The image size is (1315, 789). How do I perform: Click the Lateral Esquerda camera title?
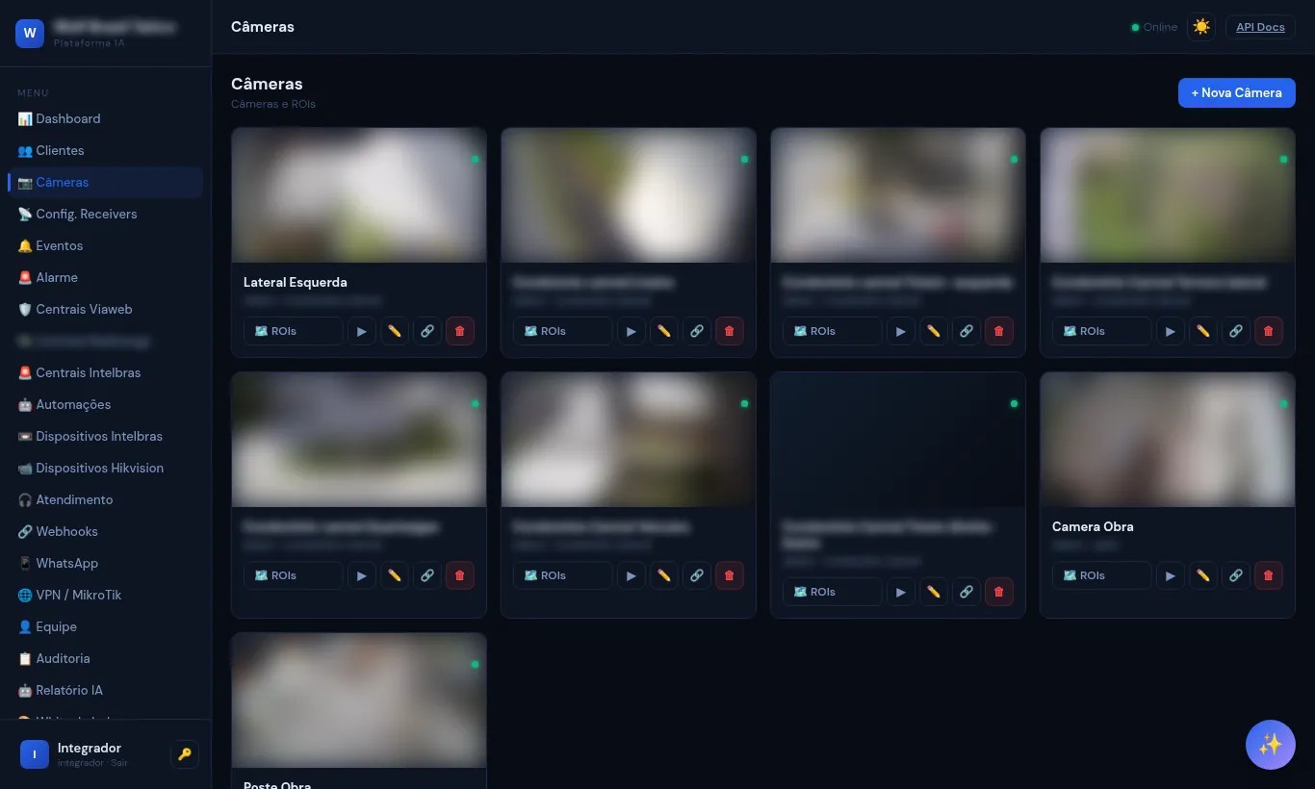(x=296, y=282)
